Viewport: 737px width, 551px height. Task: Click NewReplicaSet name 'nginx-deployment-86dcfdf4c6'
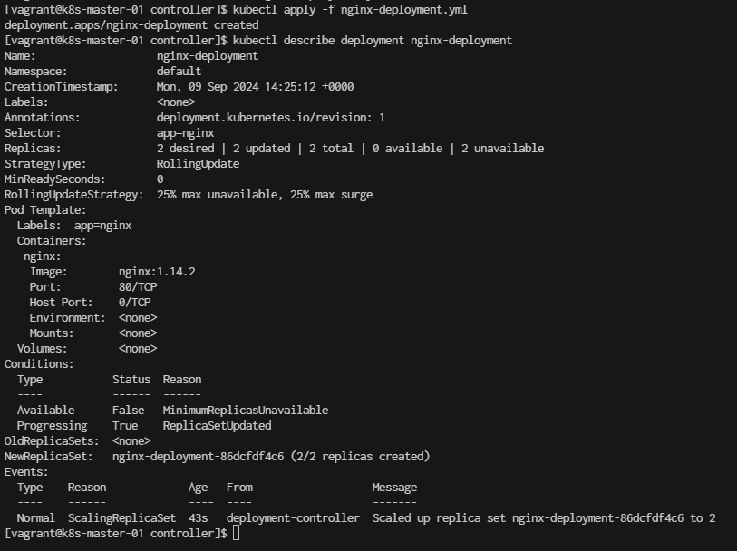click(199, 457)
